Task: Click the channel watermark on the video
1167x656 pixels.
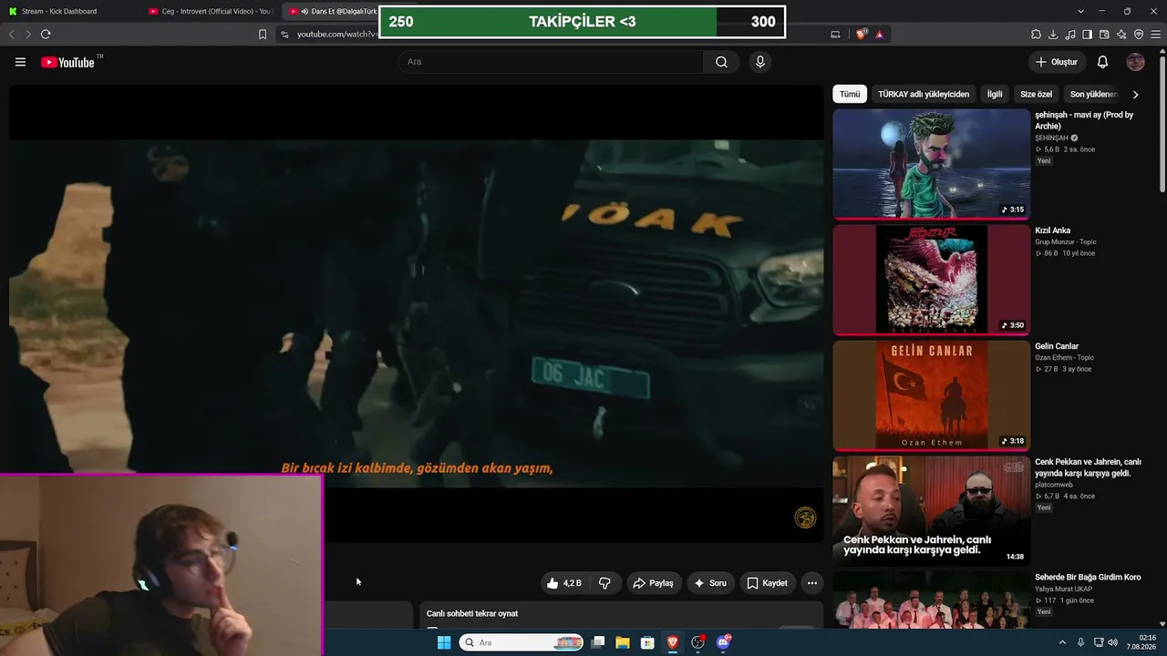Action: point(805,518)
